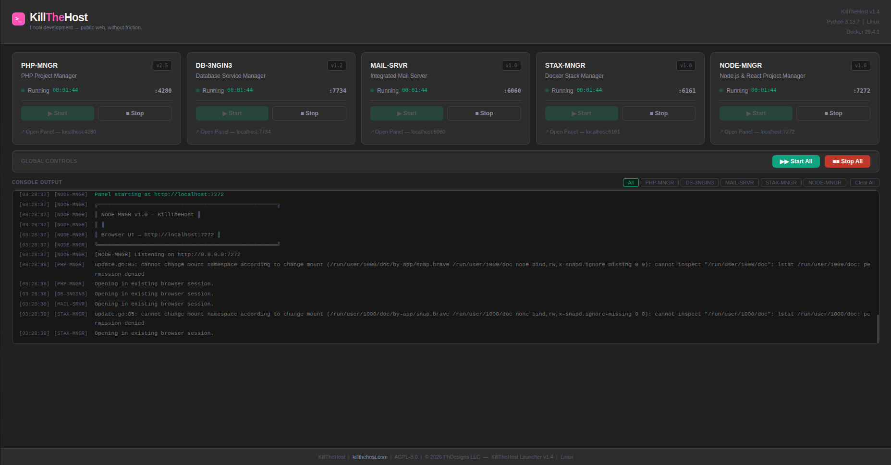Open Panel link for localhost:6060

408,132
